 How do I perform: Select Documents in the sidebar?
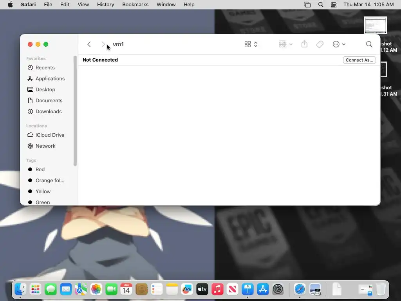pyautogui.click(x=45, y=101)
